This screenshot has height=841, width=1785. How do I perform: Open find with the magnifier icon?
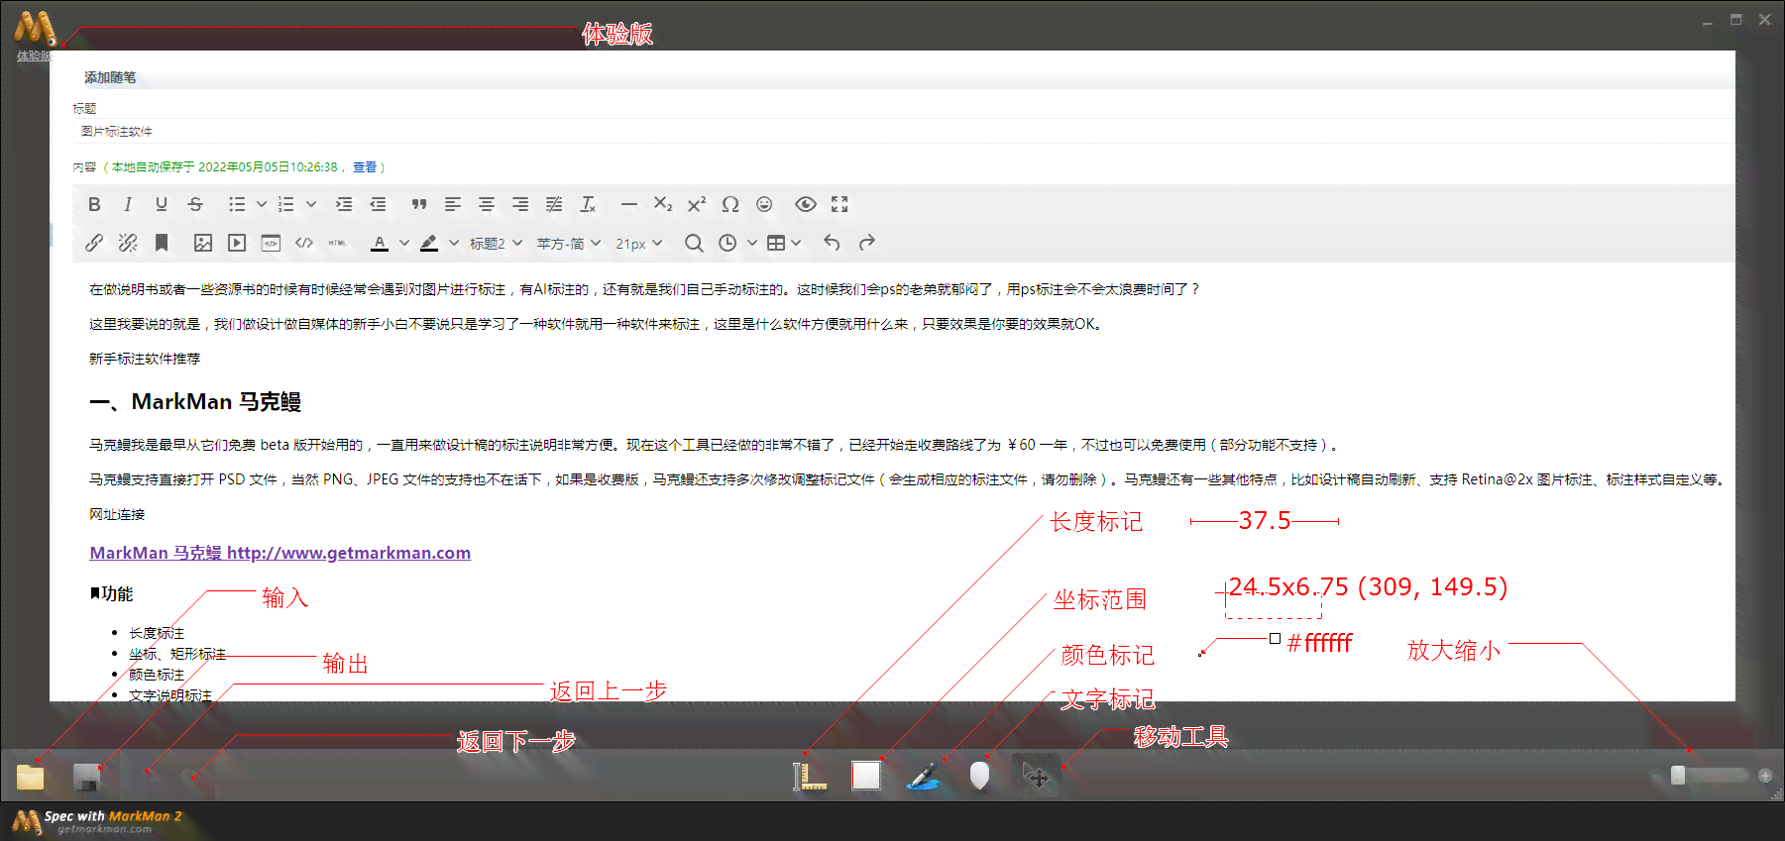click(694, 243)
